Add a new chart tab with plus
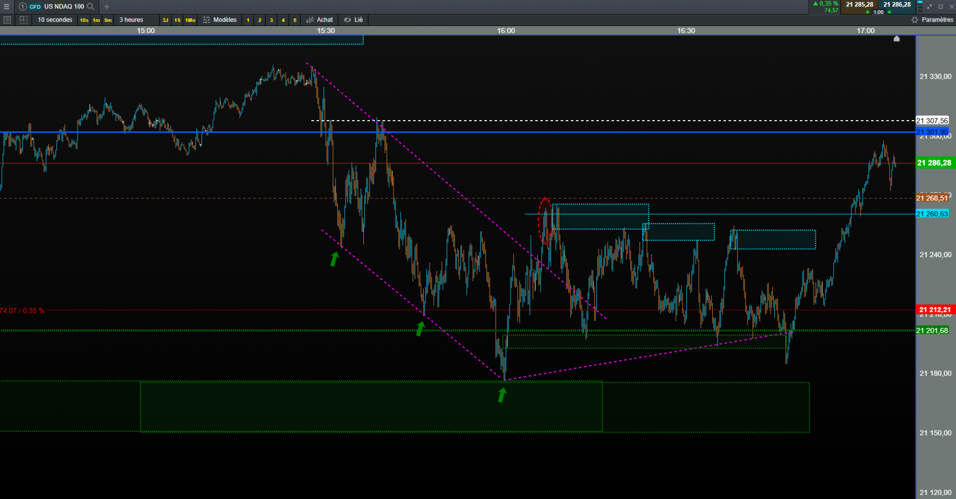956x499 pixels. point(107,6)
